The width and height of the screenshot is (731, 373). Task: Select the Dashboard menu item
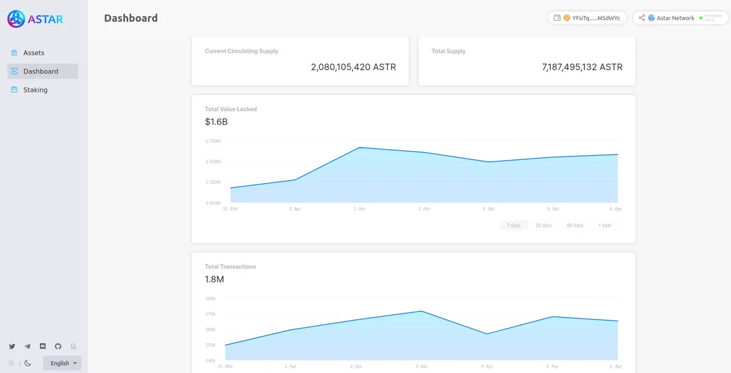(43, 71)
